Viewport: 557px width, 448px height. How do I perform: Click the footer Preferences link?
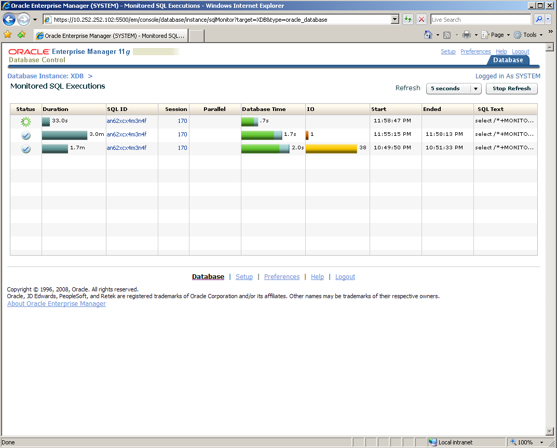282,277
